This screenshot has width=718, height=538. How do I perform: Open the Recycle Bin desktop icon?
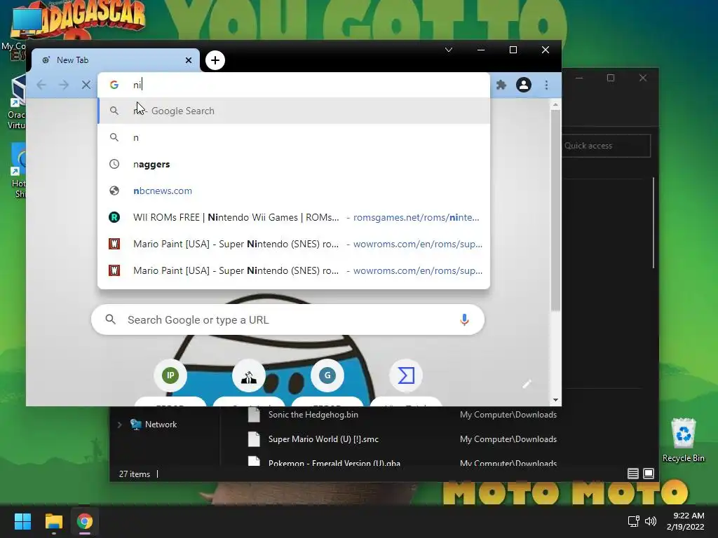683,440
